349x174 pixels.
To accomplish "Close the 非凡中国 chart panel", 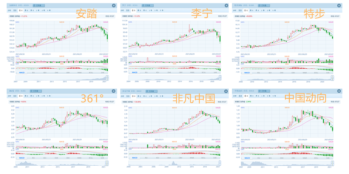I will click(x=226, y=91).
